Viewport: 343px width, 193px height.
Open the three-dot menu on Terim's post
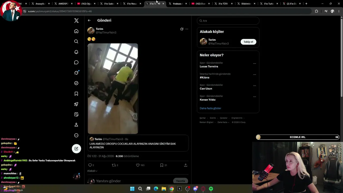pyautogui.click(x=187, y=29)
